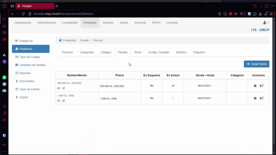The image size is (276, 155).
Task: Switch to the Stock tab
Action: coord(138,52)
